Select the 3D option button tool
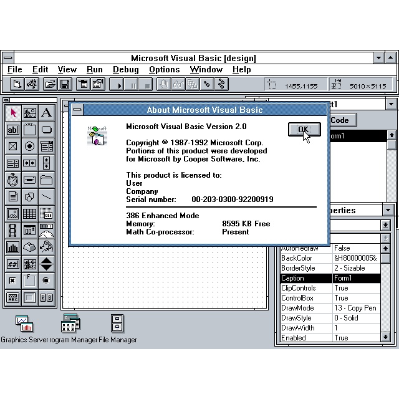 point(47,281)
